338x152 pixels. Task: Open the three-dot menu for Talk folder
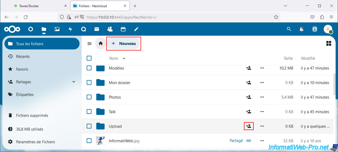click(x=262, y=112)
